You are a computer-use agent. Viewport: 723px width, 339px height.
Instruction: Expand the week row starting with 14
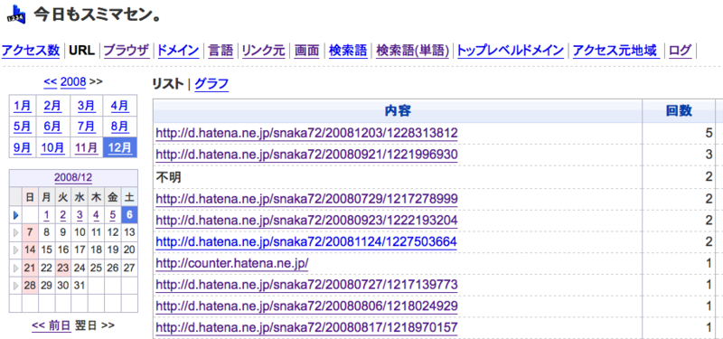pos(16,250)
